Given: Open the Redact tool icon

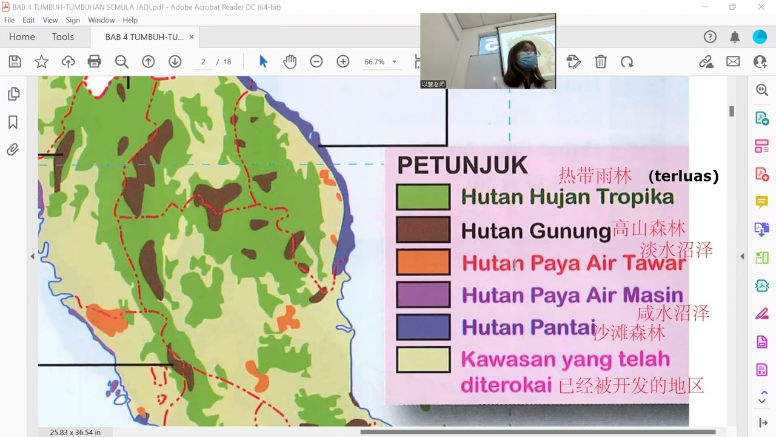Looking at the screenshot, I should pyautogui.click(x=762, y=342).
